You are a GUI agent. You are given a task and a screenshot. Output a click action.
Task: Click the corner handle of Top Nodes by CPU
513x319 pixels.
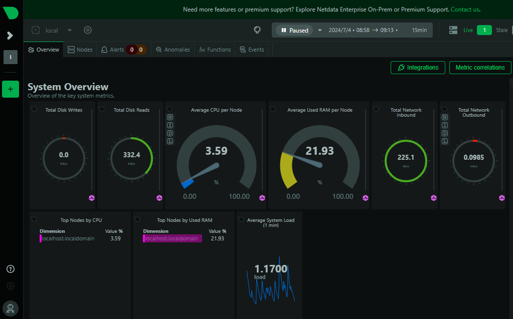34,219
